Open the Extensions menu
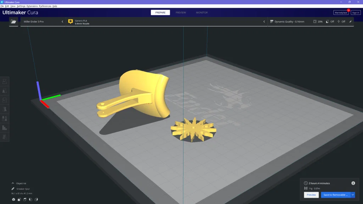Viewport: 363px width, 204px height. (x=32, y=6)
